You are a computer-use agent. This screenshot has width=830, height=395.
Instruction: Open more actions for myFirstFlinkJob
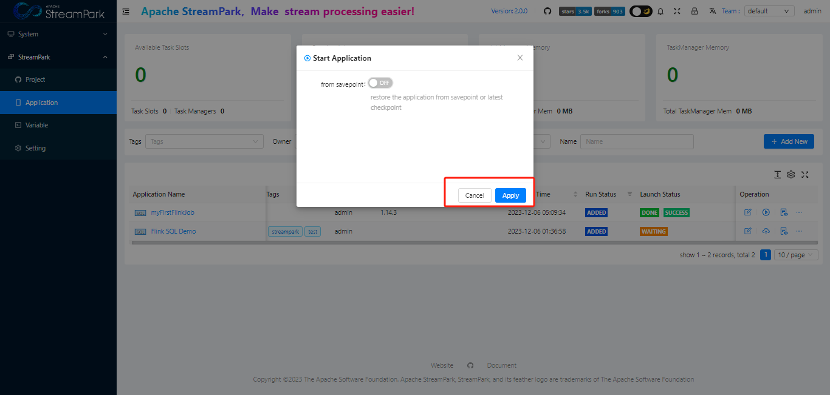pos(799,212)
